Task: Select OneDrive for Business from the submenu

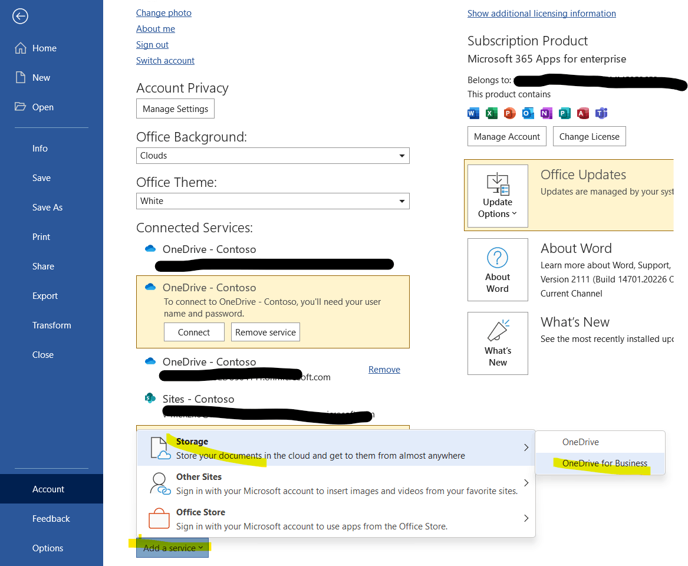Action: [605, 463]
